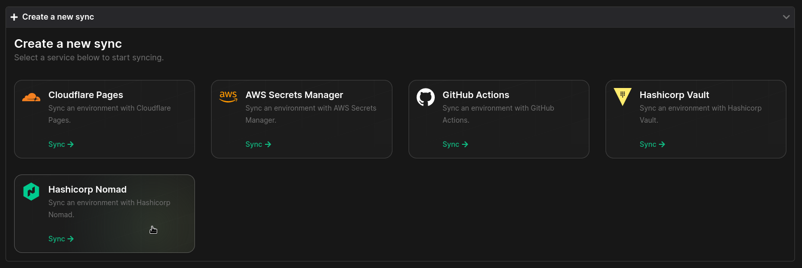The image size is (802, 268).
Task: Click the large 'Create a new sync' heading
Action: point(68,44)
